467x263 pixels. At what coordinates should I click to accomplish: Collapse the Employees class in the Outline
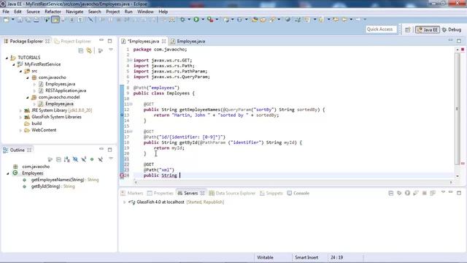8,173
